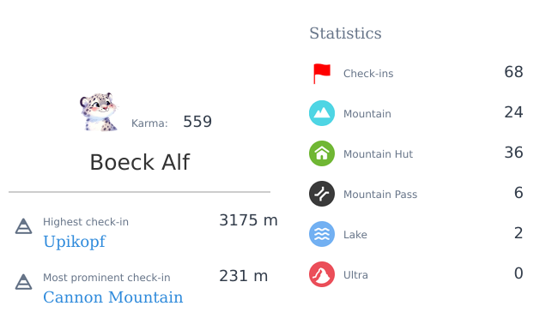Open the Upikopf link
Image resolution: width=558 pixels, height=330 pixels.
point(75,242)
